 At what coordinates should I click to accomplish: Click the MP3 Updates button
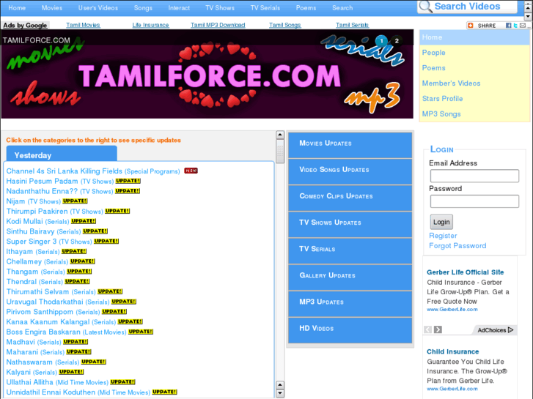[350, 304]
